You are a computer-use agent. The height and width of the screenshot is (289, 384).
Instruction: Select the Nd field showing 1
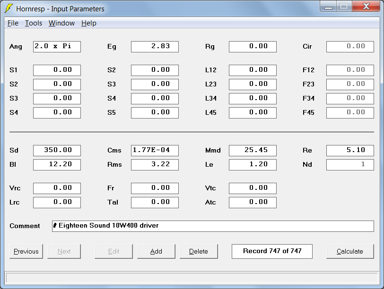[350, 165]
